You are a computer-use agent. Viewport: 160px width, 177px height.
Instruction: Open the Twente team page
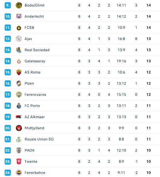point(31,162)
